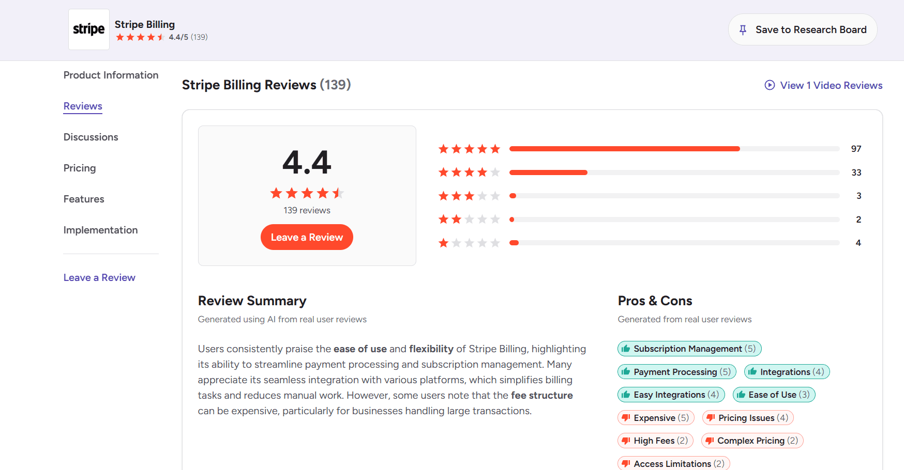
Task: Click the Pros & Cons heading
Action: pos(655,301)
